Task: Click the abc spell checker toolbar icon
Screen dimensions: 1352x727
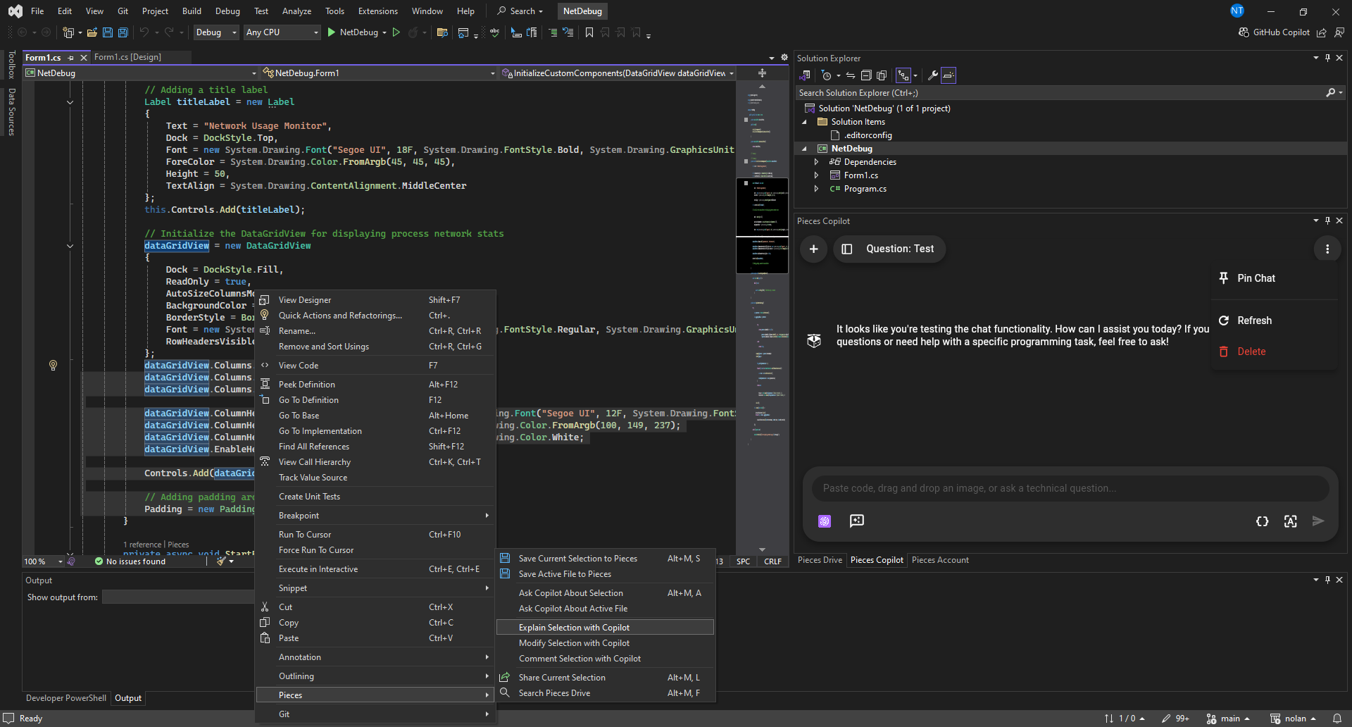Action: point(495,32)
